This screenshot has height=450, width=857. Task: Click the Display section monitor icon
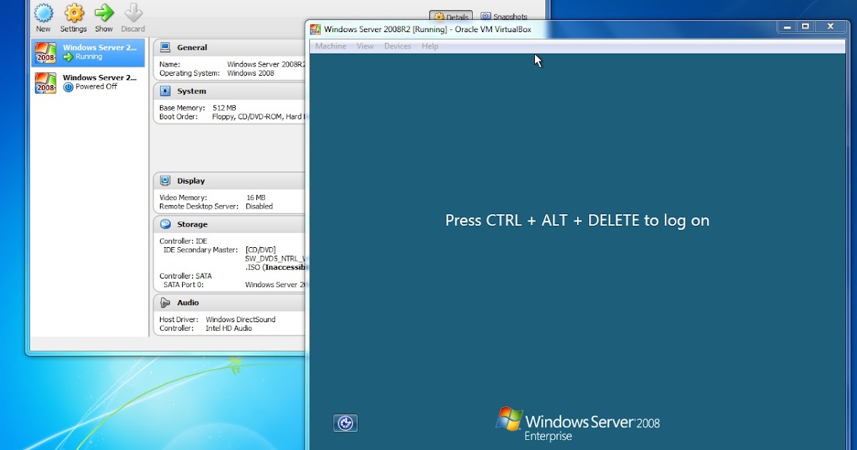coord(165,181)
